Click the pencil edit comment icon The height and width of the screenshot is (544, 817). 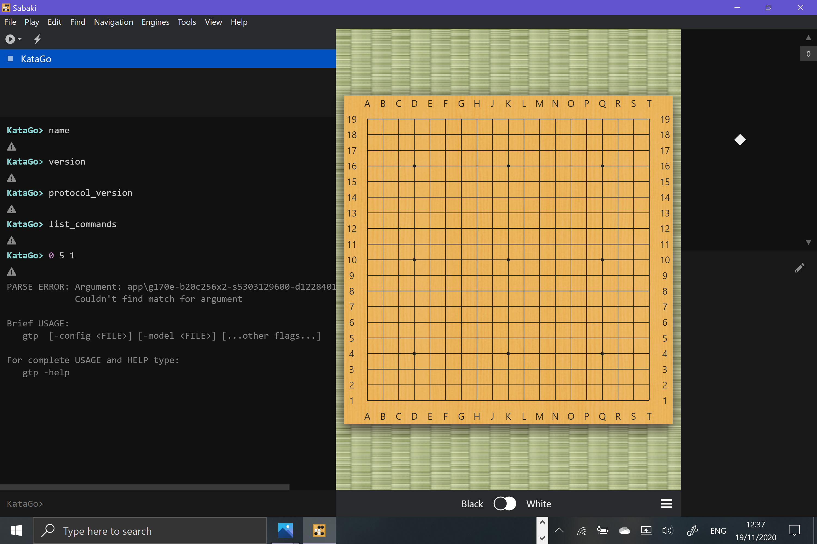pyautogui.click(x=800, y=268)
